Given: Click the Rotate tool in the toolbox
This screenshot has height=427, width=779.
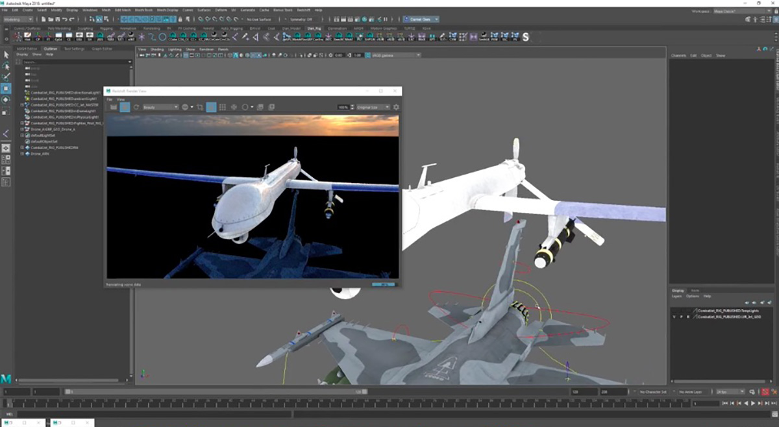Looking at the screenshot, I should click(x=6, y=99).
